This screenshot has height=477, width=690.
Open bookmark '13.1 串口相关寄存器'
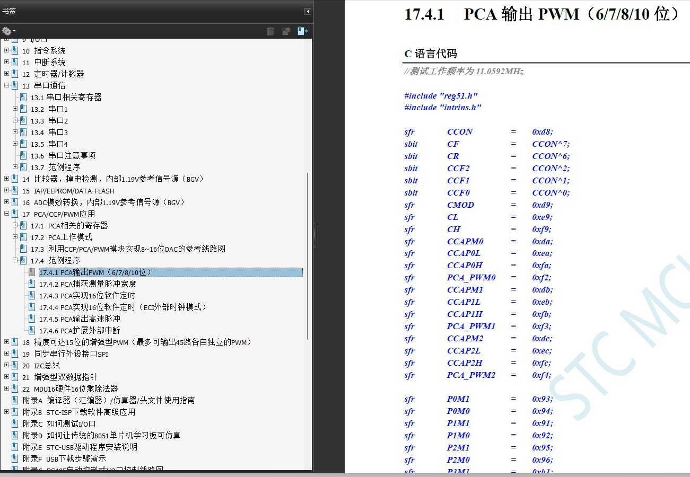click(x=66, y=98)
